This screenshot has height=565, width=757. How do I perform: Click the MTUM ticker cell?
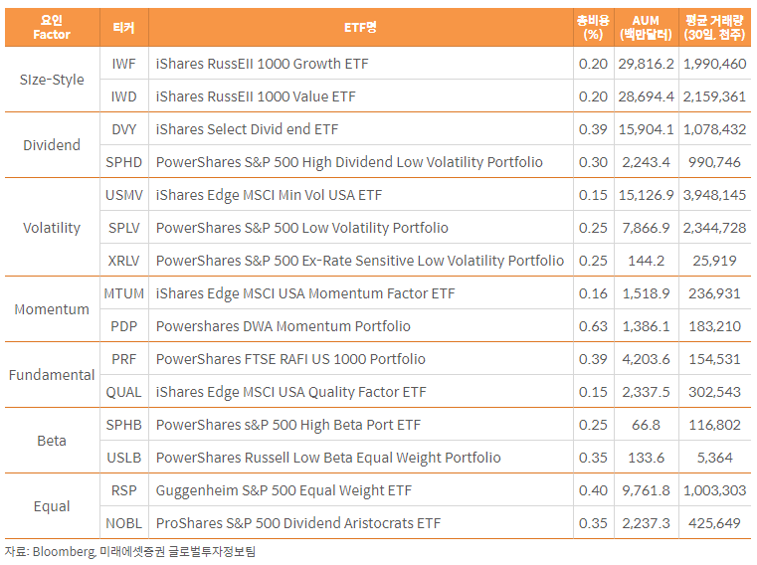(x=123, y=293)
